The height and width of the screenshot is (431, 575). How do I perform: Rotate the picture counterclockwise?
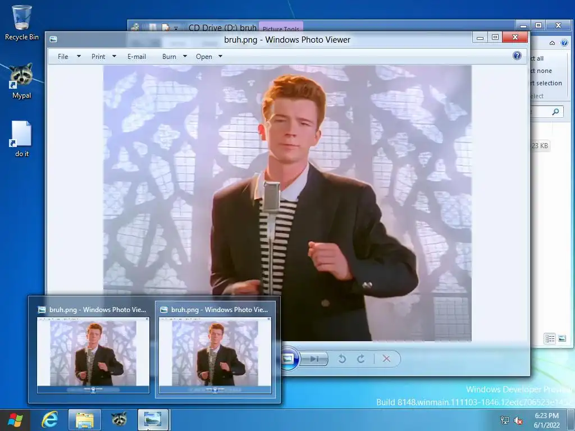pos(342,359)
